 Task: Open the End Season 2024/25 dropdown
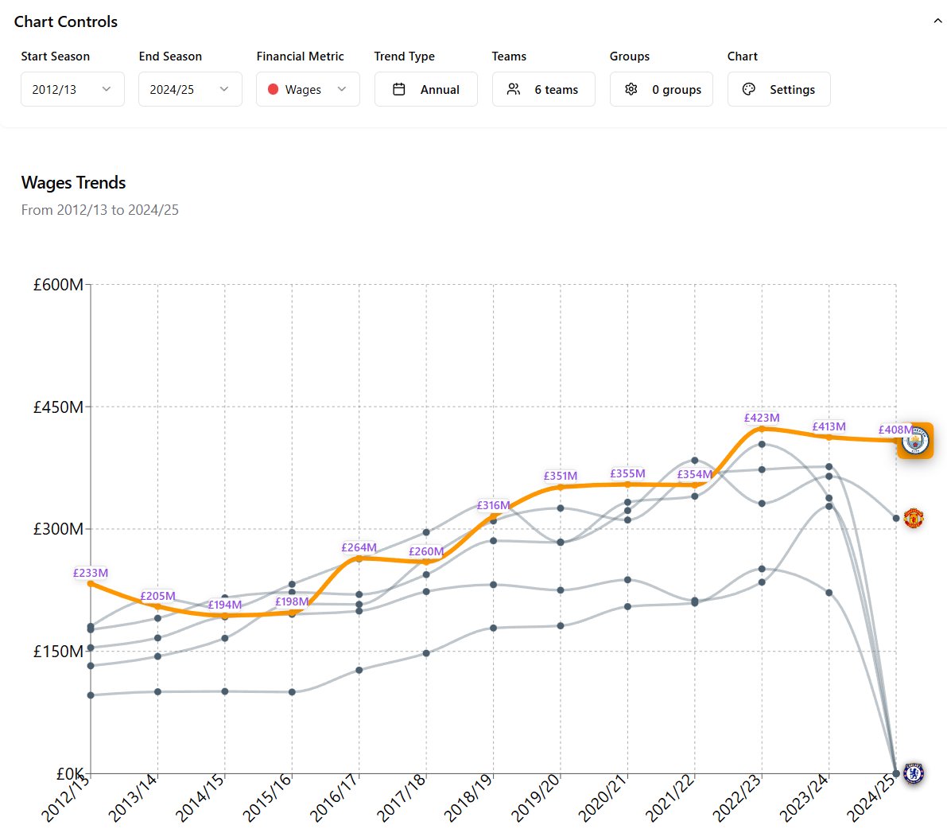pos(190,89)
